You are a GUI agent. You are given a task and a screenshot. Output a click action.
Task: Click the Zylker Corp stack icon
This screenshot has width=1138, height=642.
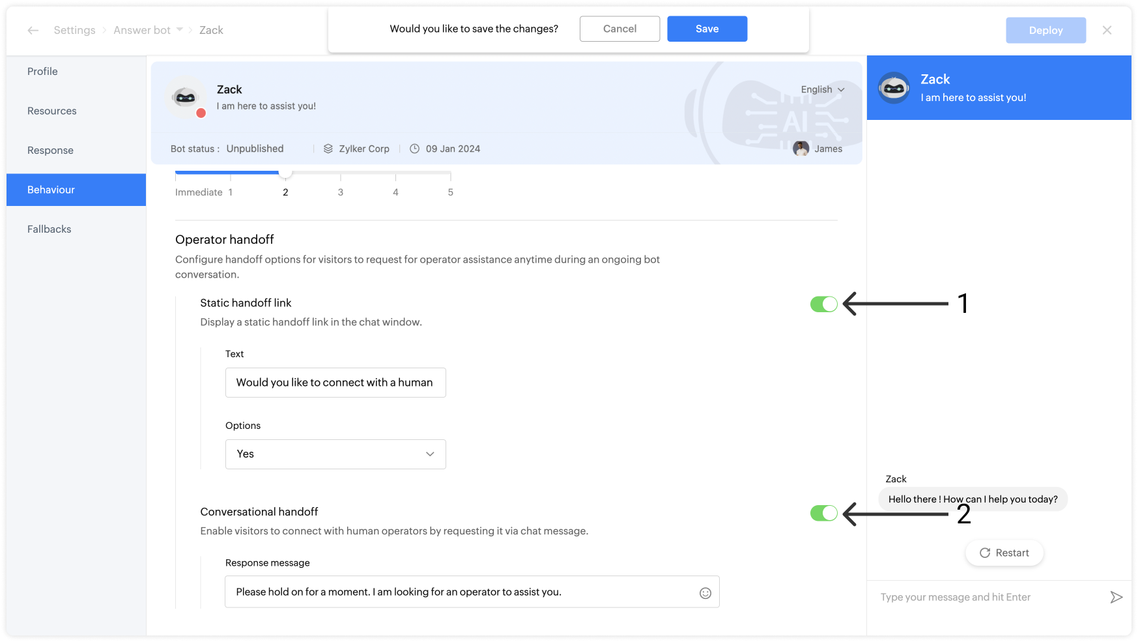tap(328, 149)
